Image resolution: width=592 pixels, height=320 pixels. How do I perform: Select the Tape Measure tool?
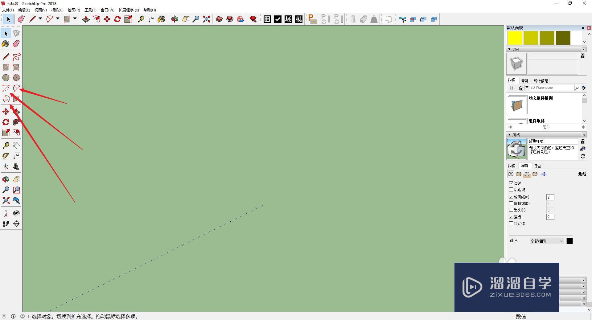point(5,145)
